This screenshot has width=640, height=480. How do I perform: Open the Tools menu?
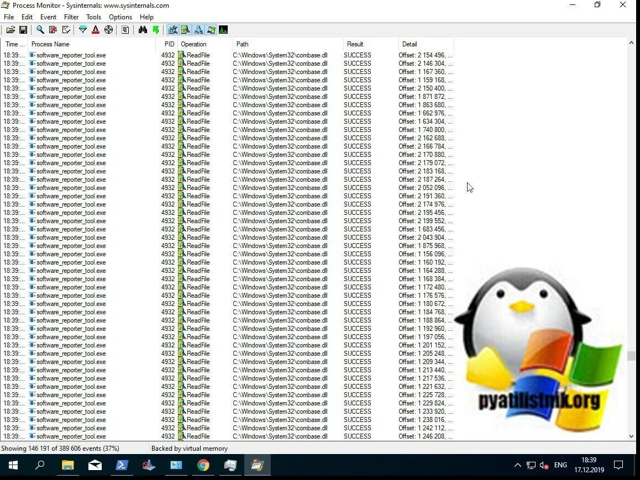(93, 17)
